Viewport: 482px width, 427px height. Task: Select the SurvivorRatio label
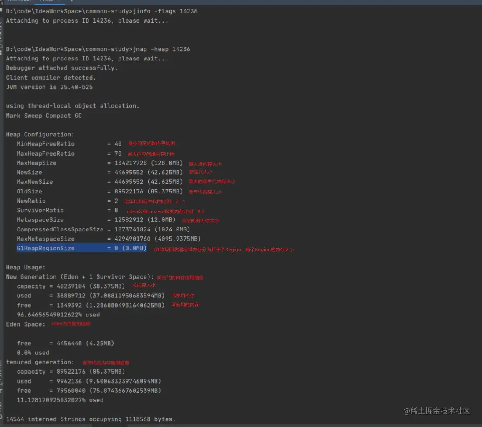40,211
